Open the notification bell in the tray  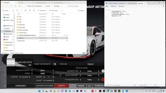coord(164,91)
